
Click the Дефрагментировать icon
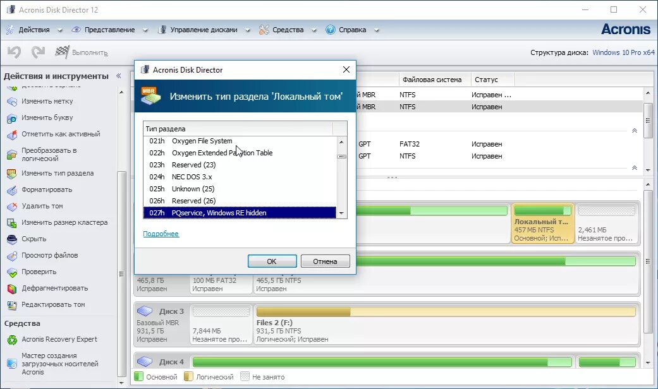[x=12, y=289]
